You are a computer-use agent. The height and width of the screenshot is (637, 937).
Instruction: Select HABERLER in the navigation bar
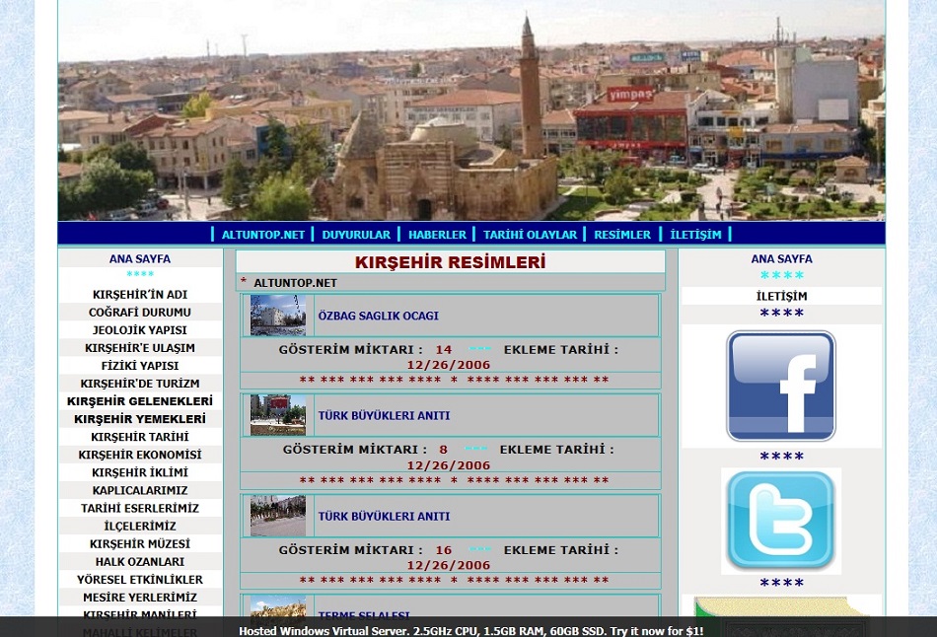coord(437,235)
